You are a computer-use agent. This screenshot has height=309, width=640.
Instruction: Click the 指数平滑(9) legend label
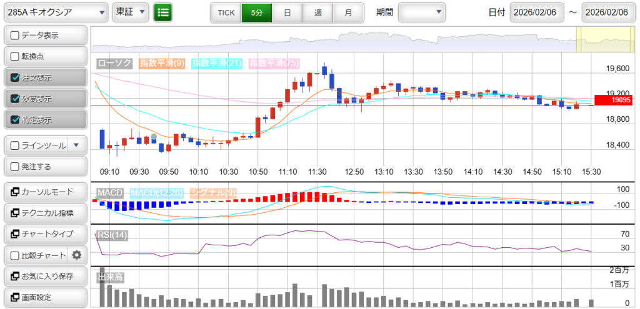pos(161,63)
